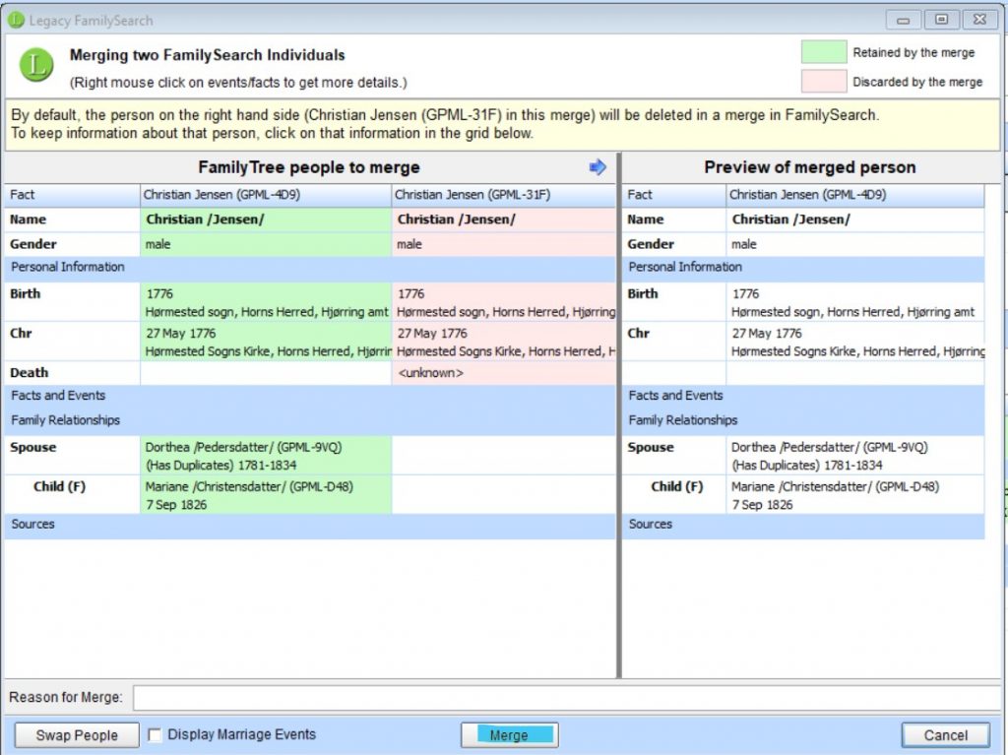Select the green Child cell Mariane /Christensdatter/
Image resolution: width=1008 pixels, height=755 pixels.
point(266,495)
